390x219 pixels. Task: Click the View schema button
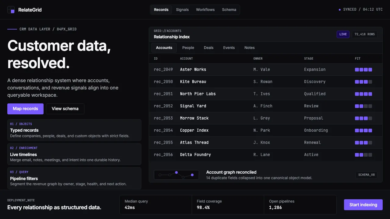pos(65,109)
